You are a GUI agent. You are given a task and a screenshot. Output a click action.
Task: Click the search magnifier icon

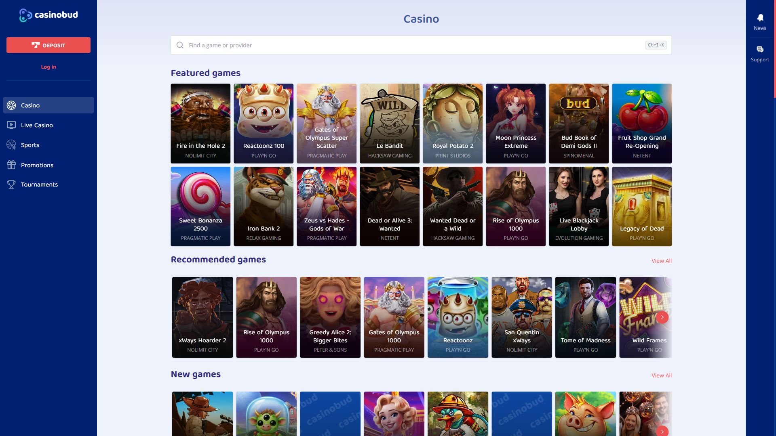coord(180,45)
